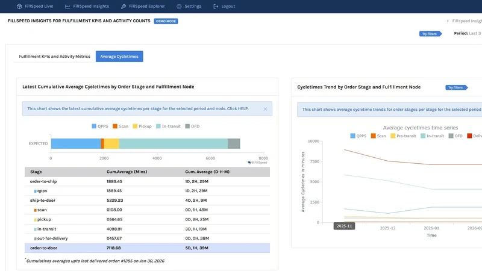
Task: Toggle Pre-transit legend in time series chart
Action: point(403,136)
